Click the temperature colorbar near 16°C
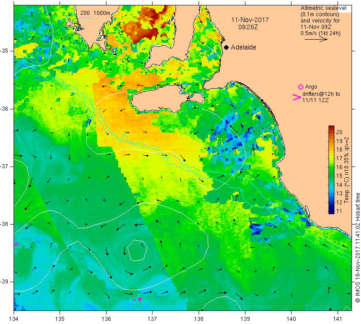Screen dimensions: 361x324 331,167
